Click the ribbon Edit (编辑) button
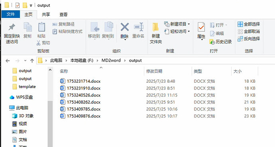Screen dimensions: 275x147 point(217,33)
